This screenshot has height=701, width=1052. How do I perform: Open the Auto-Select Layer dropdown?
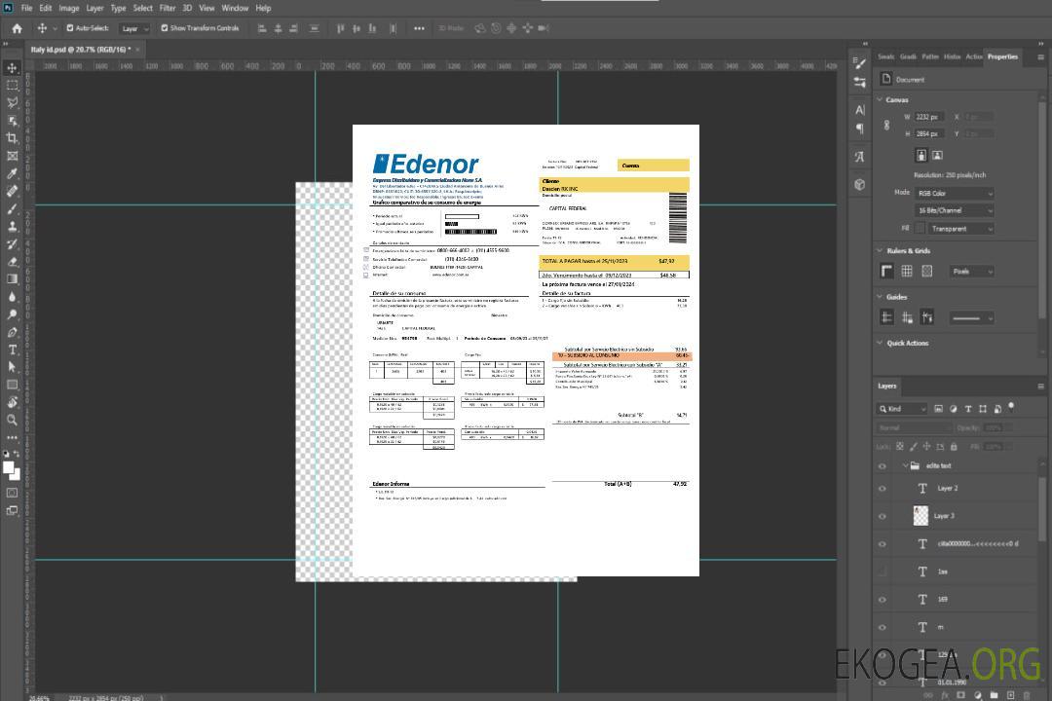click(134, 28)
